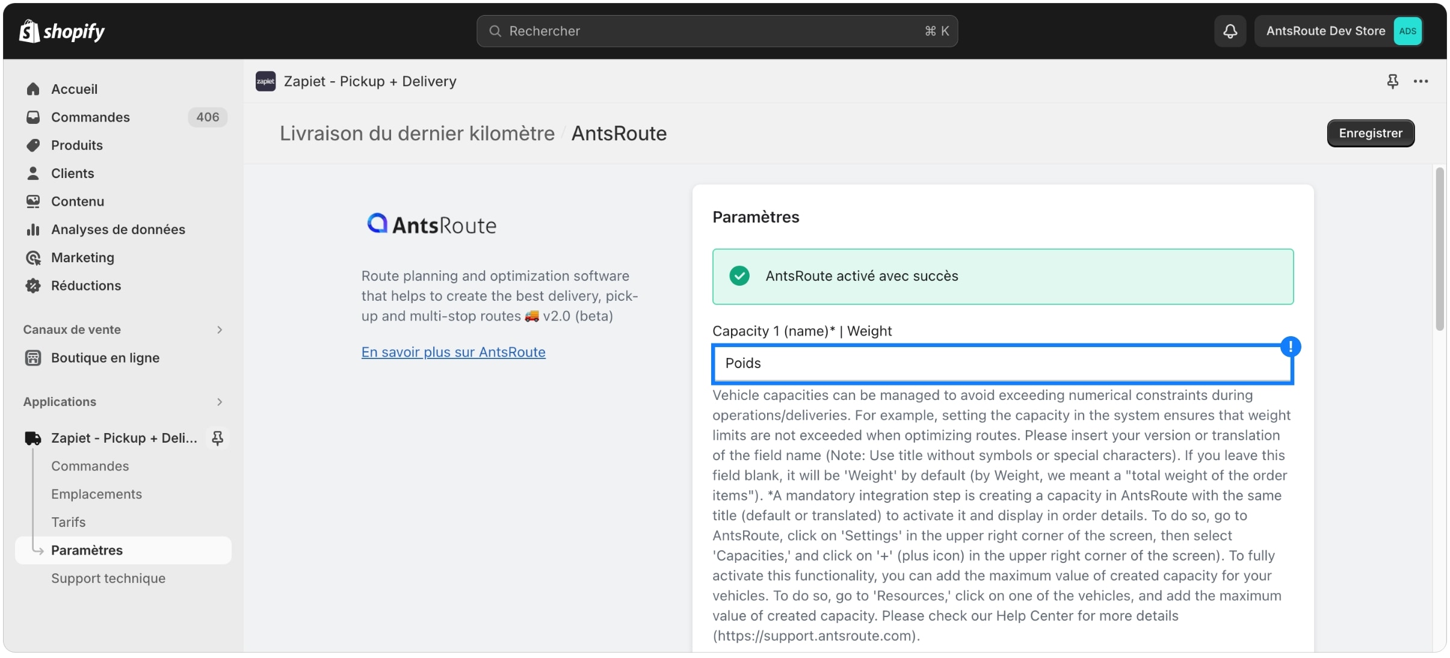Click the Boutique en ligne store icon
Viewport: 1450px width, 658px height.
pos(33,358)
